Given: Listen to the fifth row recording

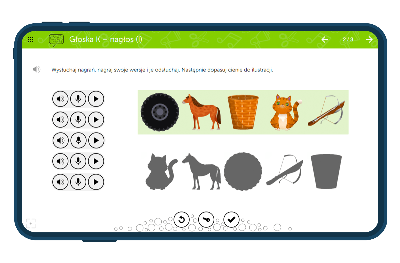Looking at the screenshot, I should (x=60, y=182).
